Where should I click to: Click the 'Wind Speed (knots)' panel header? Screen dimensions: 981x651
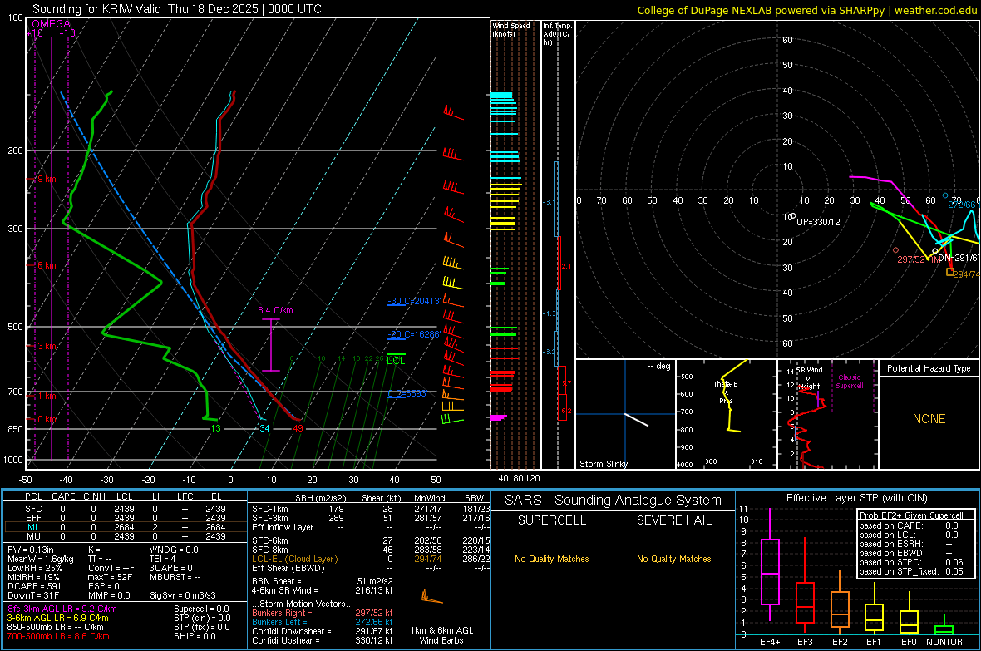tap(511, 29)
